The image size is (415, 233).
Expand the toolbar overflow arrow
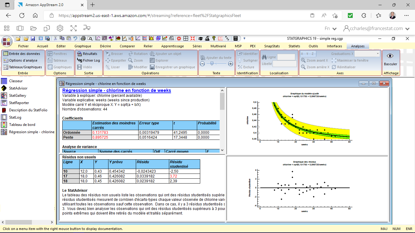pos(244,39)
